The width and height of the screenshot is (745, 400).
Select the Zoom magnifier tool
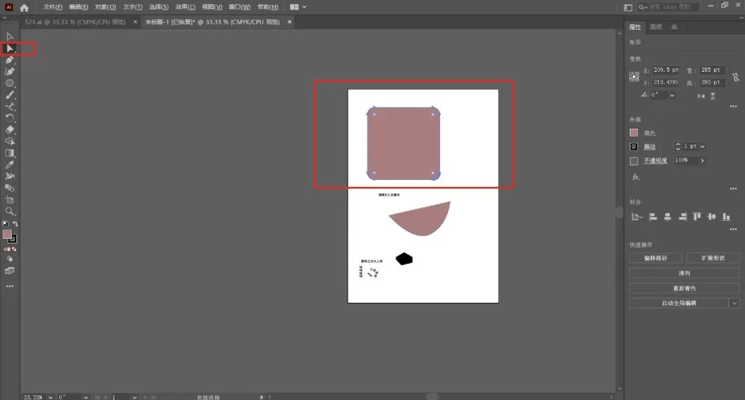click(10, 211)
